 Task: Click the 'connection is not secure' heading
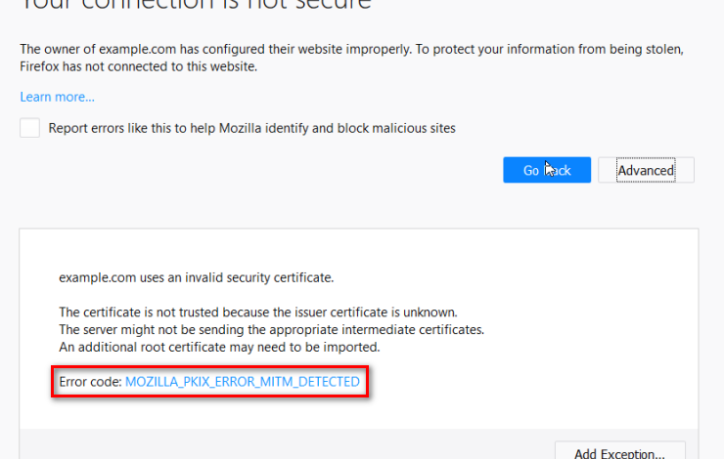click(x=196, y=5)
